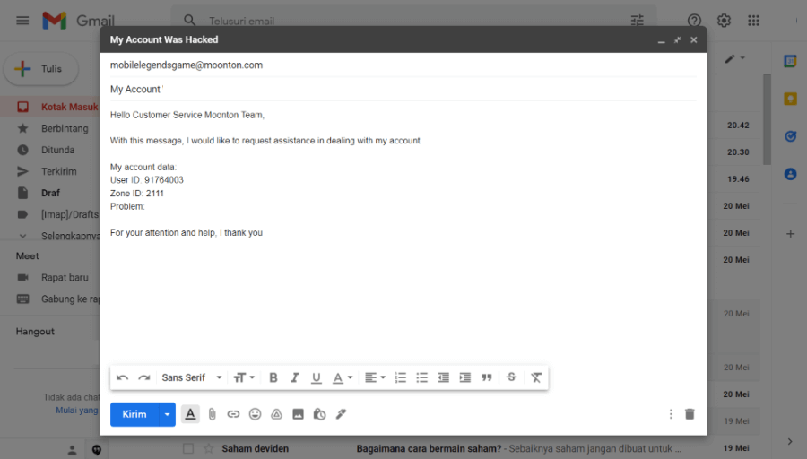Click the Mulai yang chat link
807x459 pixels.
pyautogui.click(x=77, y=410)
